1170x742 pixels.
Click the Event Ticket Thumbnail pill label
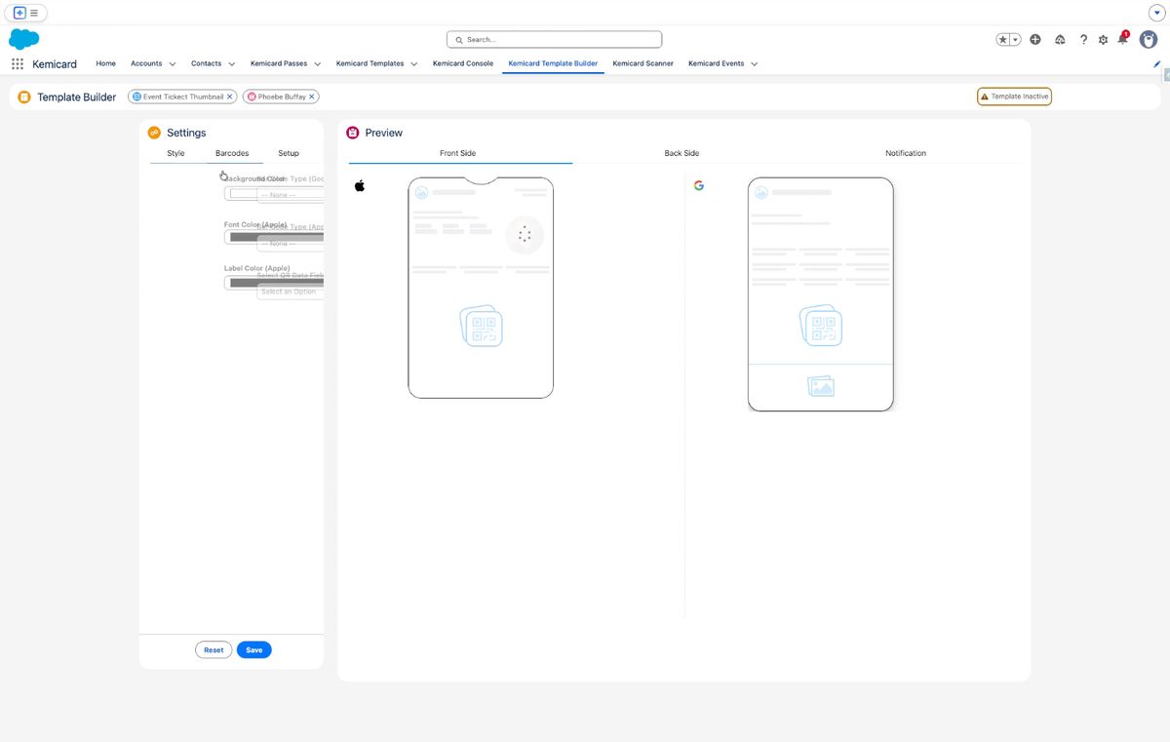[183, 97]
